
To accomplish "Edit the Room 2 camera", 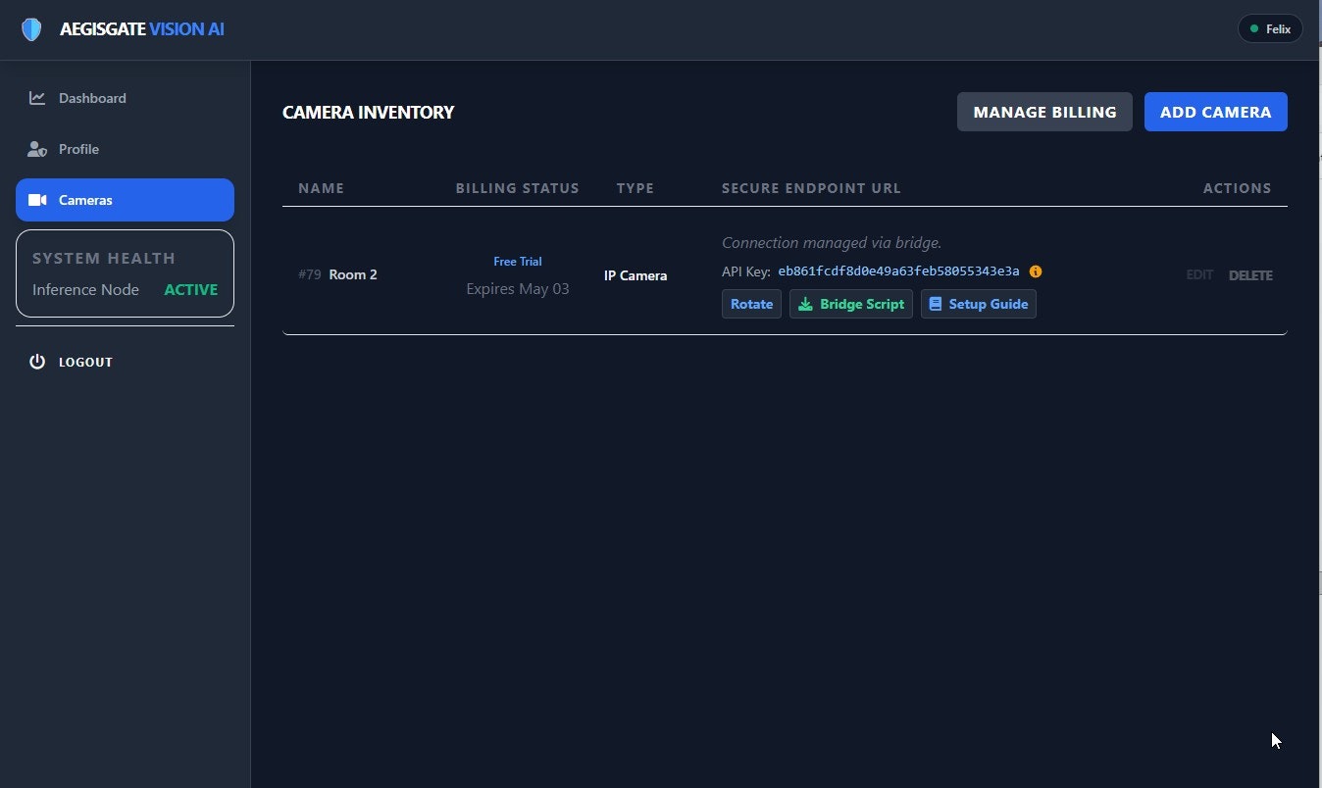I will [1199, 275].
